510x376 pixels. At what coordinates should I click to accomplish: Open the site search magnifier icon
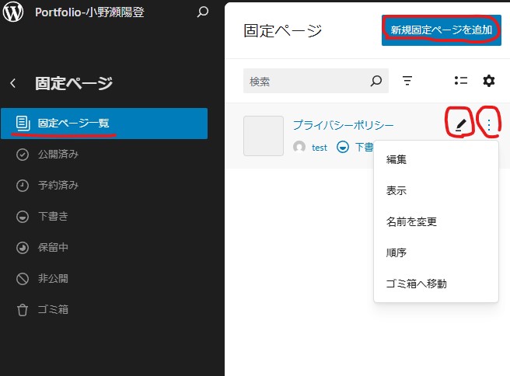[203, 12]
